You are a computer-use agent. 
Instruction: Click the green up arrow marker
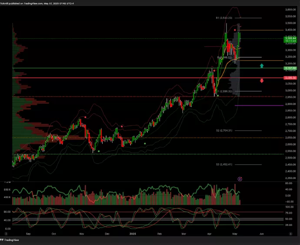[x=262, y=66]
